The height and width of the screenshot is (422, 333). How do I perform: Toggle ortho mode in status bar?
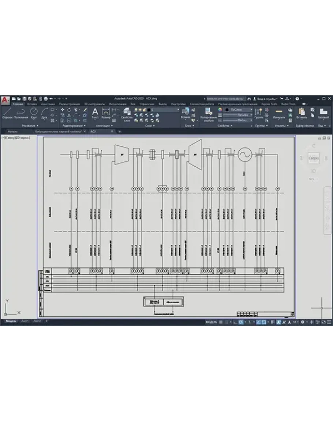tap(234, 322)
